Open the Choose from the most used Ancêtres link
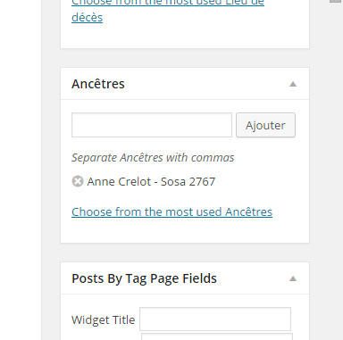The image size is (343, 340). pyautogui.click(x=171, y=212)
